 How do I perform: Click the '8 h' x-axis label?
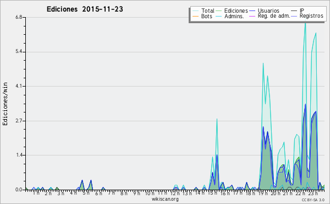tap(124, 193)
